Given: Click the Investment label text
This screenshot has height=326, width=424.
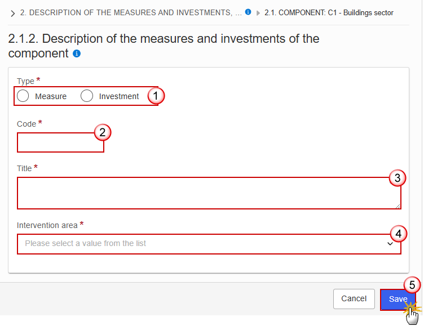Looking at the screenshot, I should tap(119, 96).
